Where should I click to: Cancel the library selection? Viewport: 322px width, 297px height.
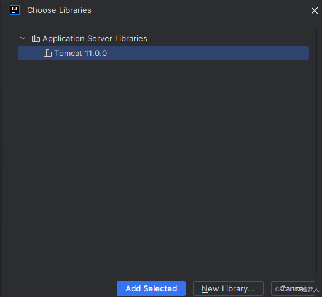(x=293, y=288)
